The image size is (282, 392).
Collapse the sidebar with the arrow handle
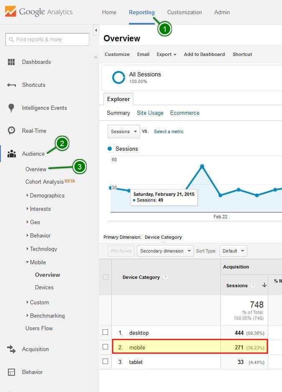[x=96, y=30]
